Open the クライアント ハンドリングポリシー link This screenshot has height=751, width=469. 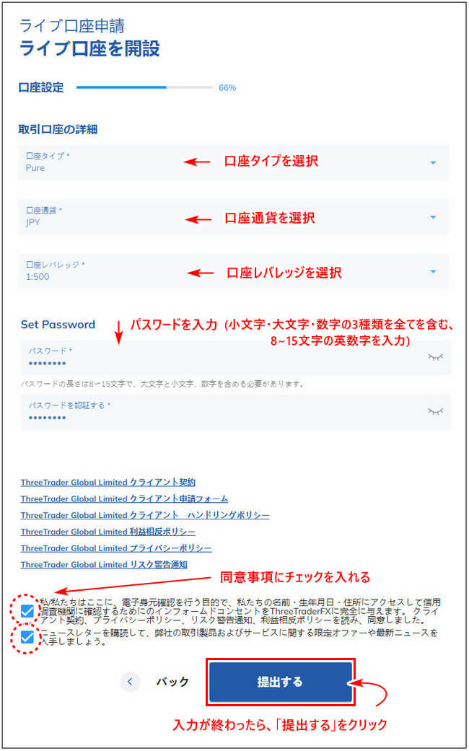click(x=145, y=515)
